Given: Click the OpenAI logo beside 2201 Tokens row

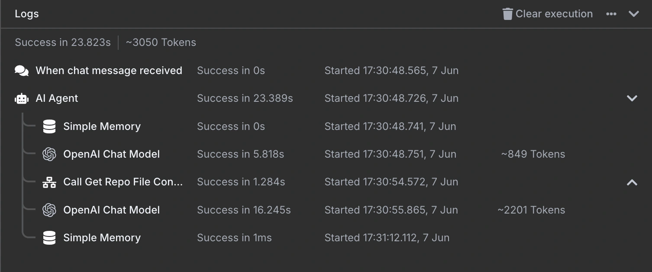Looking at the screenshot, I should [49, 210].
